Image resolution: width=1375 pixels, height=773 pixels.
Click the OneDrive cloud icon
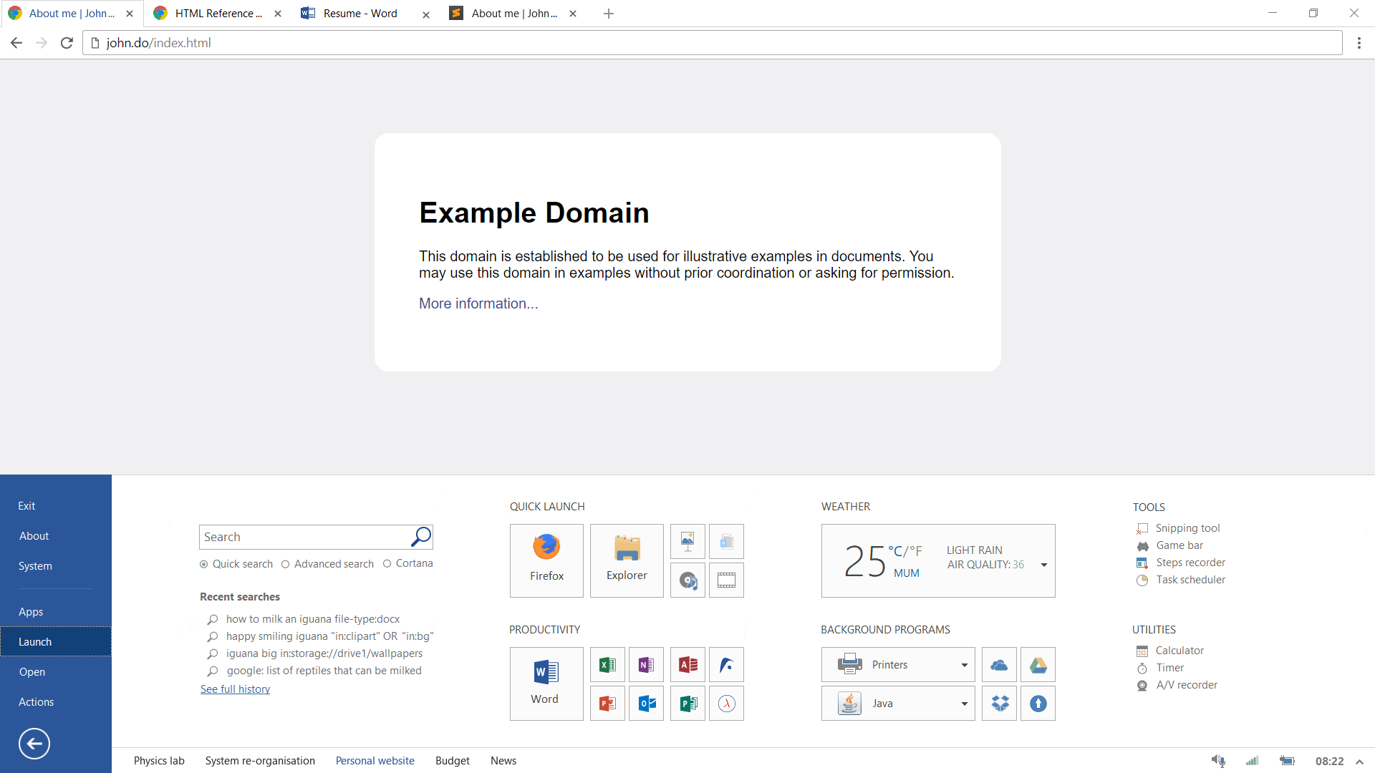(x=999, y=665)
